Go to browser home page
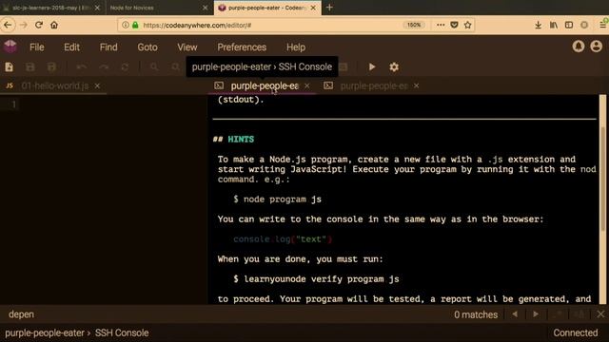The width and height of the screenshot is (609, 342). click(54, 26)
